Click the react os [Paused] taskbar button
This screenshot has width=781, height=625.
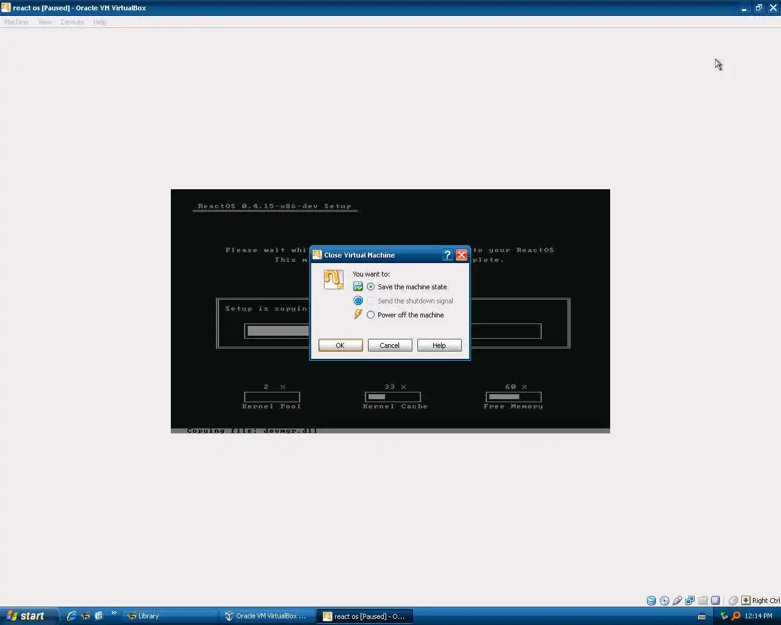point(365,616)
